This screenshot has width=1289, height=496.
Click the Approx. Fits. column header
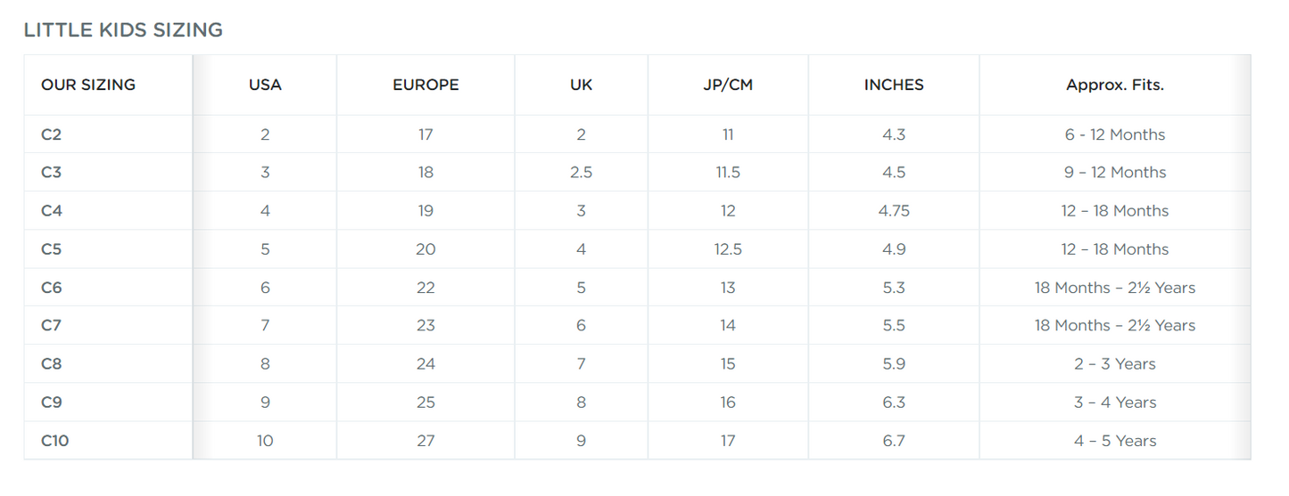point(1115,85)
